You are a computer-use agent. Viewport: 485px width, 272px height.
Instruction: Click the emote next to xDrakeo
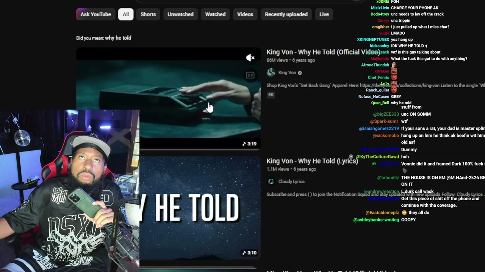point(394,71)
